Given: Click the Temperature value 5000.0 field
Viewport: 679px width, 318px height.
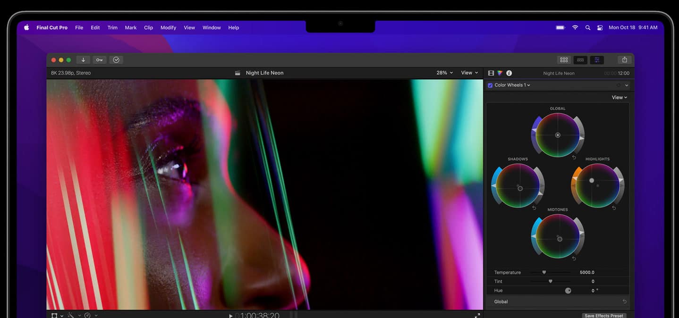Looking at the screenshot, I should pos(587,273).
